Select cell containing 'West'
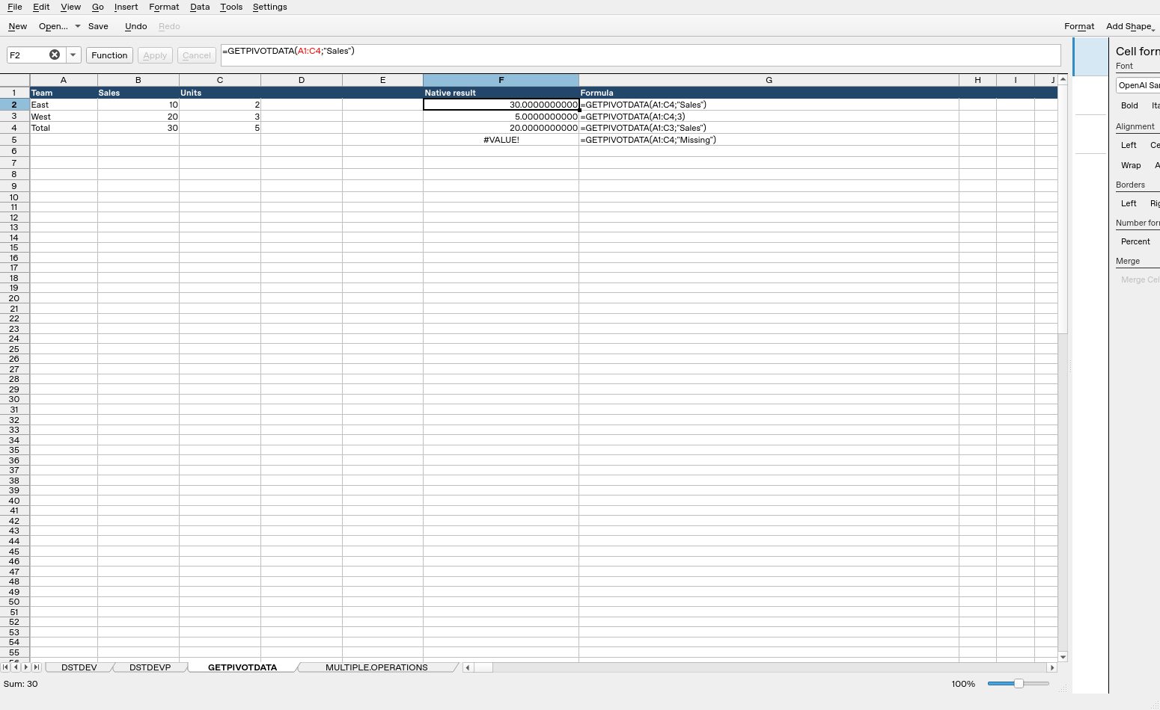Image resolution: width=1160 pixels, height=710 pixels. [x=64, y=117]
